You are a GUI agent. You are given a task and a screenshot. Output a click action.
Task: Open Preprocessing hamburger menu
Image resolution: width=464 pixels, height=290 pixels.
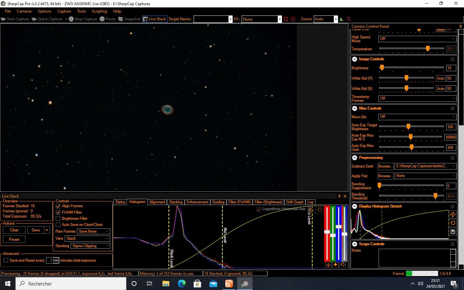pos(452,158)
